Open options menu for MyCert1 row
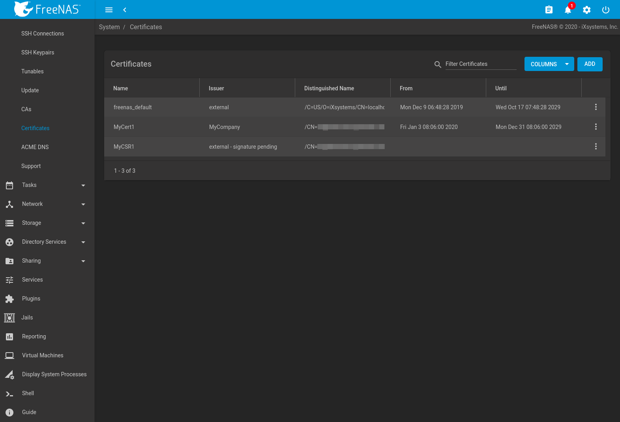Screen dimensions: 620x422 click(x=596, y=127)
